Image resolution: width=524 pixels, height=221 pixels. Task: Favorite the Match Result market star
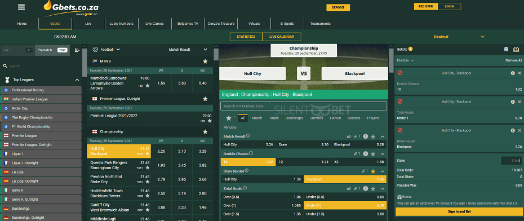[x=373, y=136]
